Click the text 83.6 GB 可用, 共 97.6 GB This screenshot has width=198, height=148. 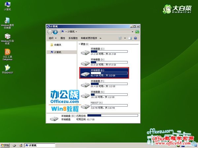[x=103, y=65]
